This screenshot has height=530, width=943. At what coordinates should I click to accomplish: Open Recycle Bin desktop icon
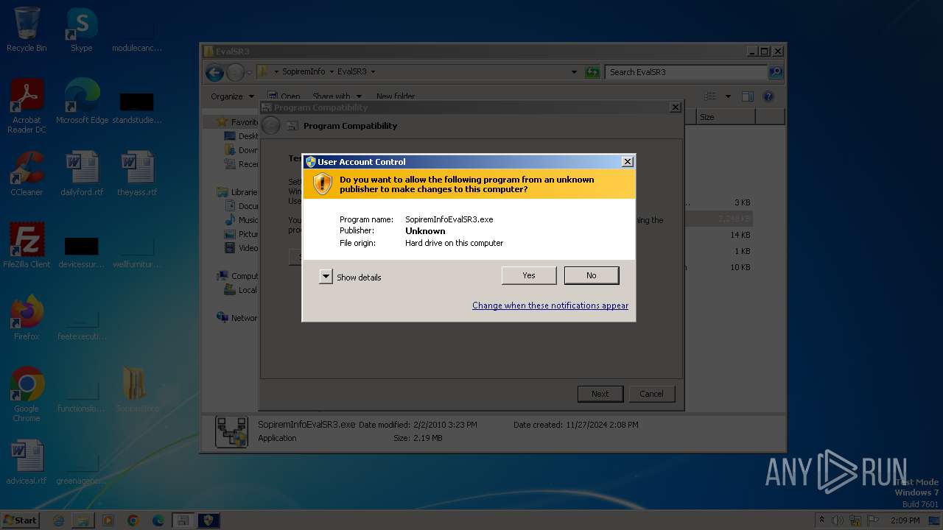click(27, 29)
